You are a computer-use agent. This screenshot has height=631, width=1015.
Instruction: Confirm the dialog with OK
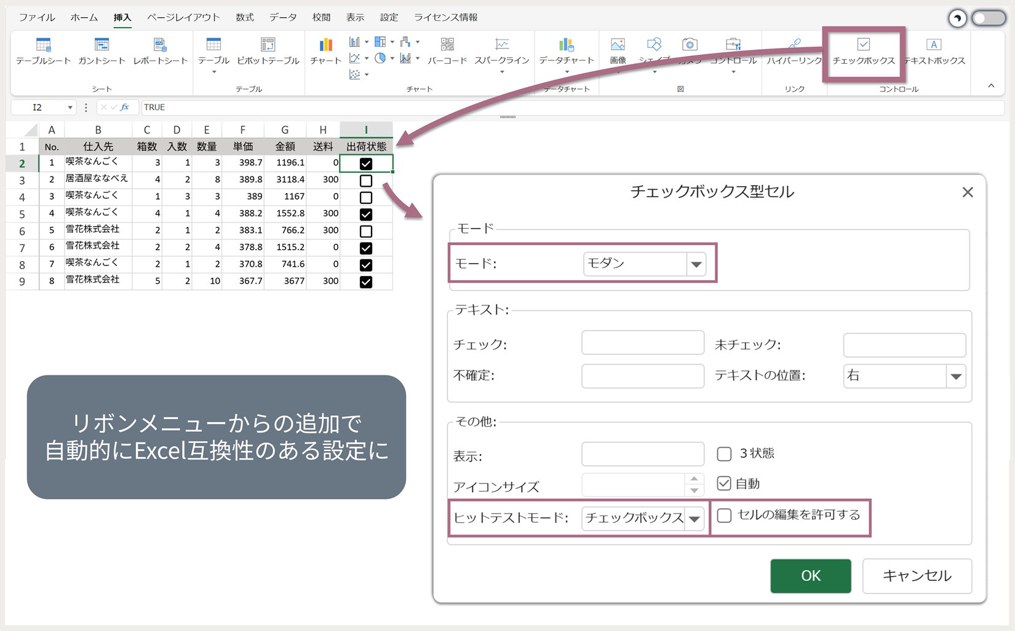pyautogui.click(x=811, y=576)
